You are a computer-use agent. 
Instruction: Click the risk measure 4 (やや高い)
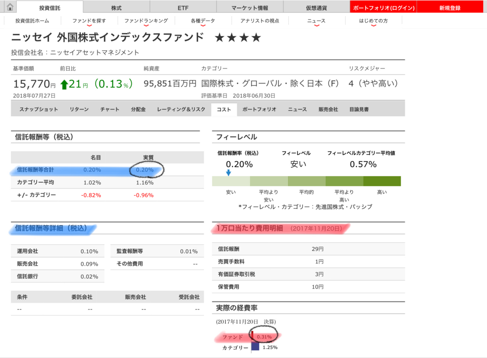coord(373,84)
